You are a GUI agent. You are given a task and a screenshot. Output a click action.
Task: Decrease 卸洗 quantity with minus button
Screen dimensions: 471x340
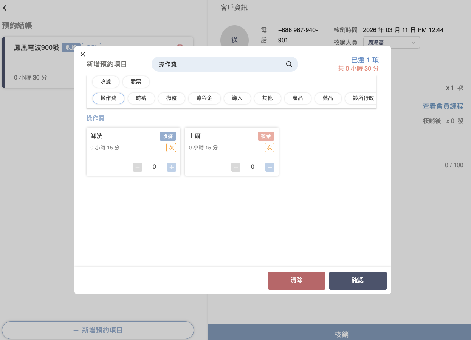pos(138,167)
